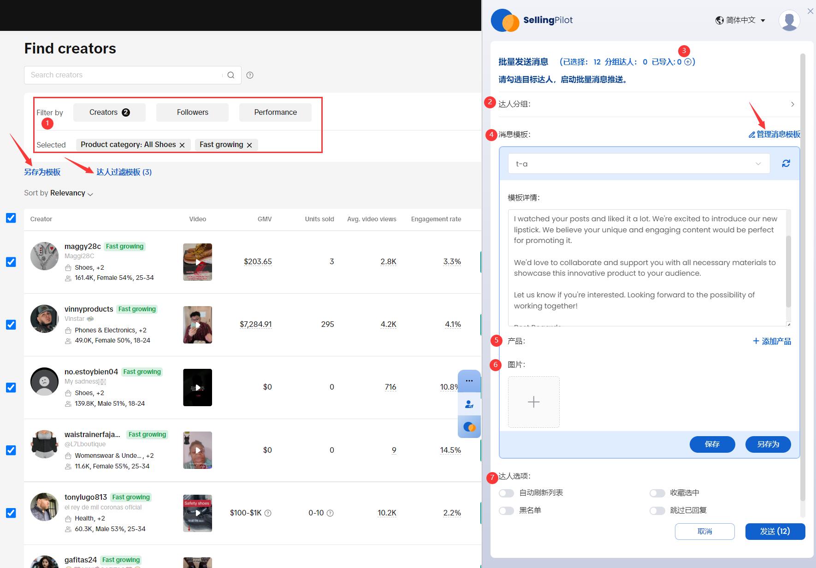Image resolution: width=816 pixels, height=568 pixels.
Task: Click the add image plus box
Action: 534,402
